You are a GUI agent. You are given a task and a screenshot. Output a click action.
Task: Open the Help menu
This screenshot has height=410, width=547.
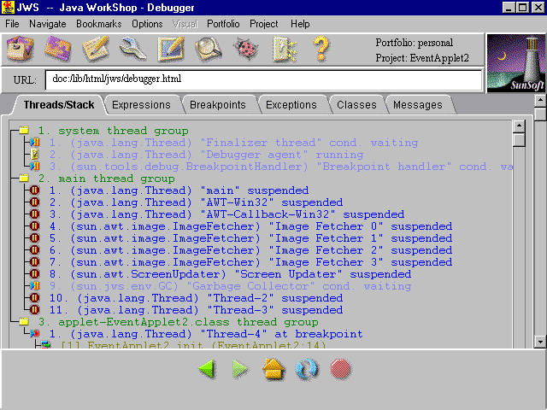[300, 24]
